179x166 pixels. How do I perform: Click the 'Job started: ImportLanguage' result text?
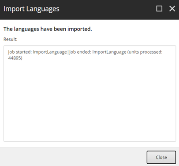point(37,52)
